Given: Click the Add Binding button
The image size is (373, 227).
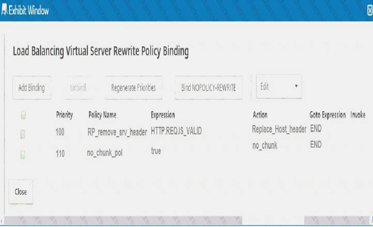Looking at the screenshot, I should [x=32, y=88].
